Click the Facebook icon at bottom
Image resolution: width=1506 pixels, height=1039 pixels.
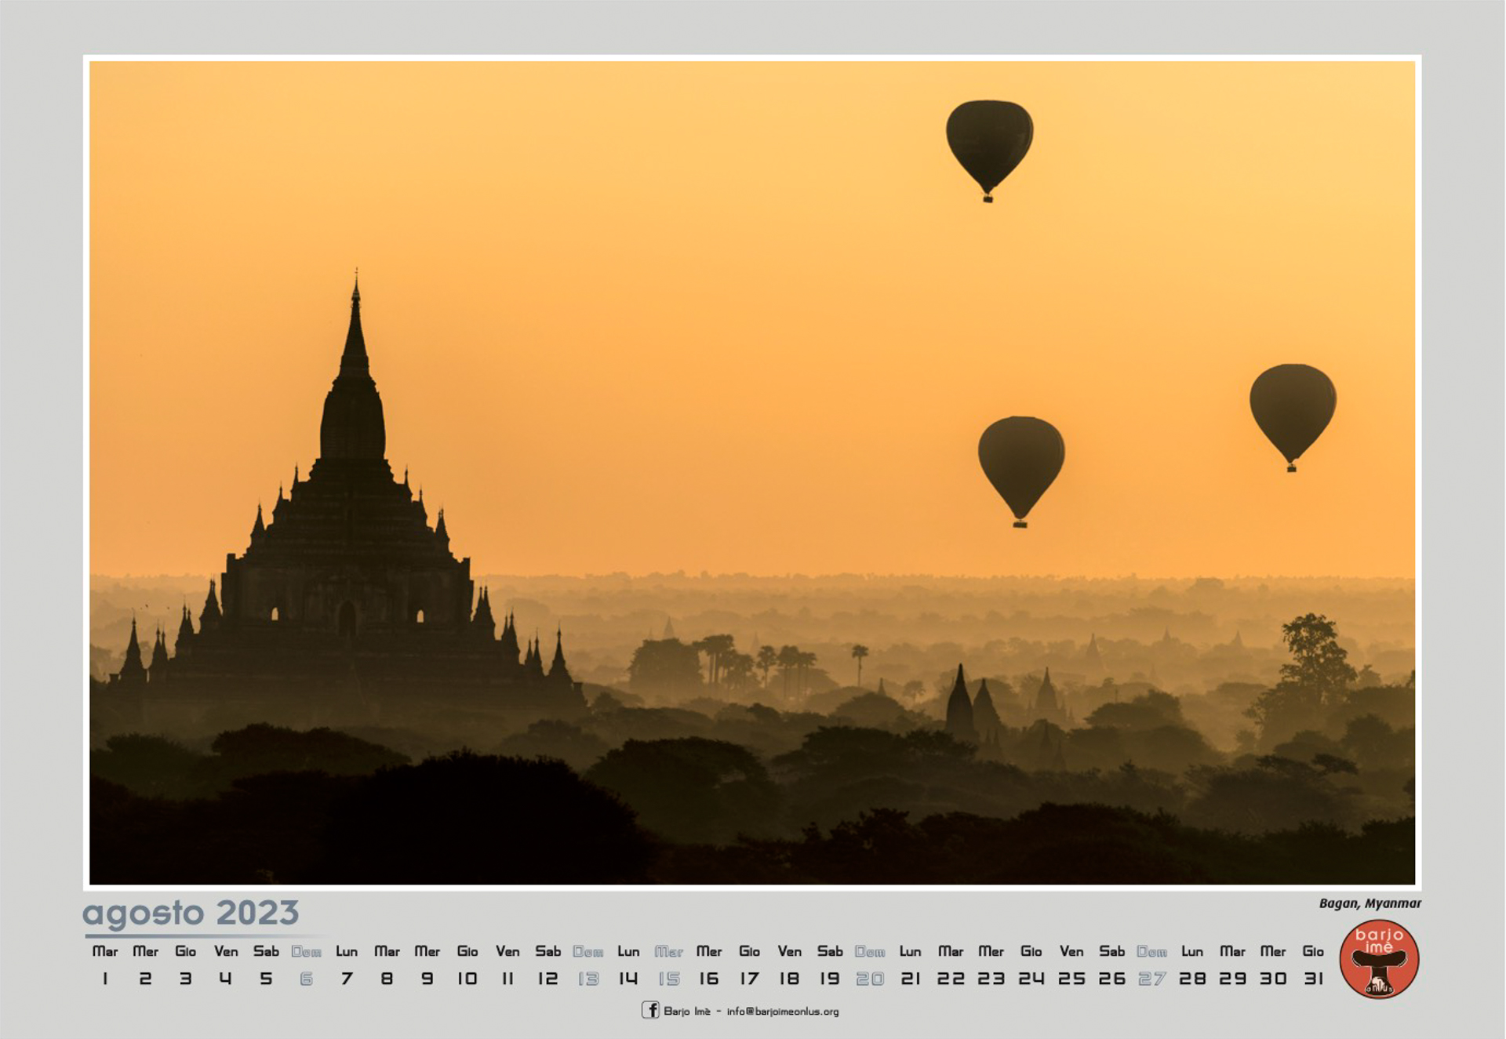point(650,1010)
